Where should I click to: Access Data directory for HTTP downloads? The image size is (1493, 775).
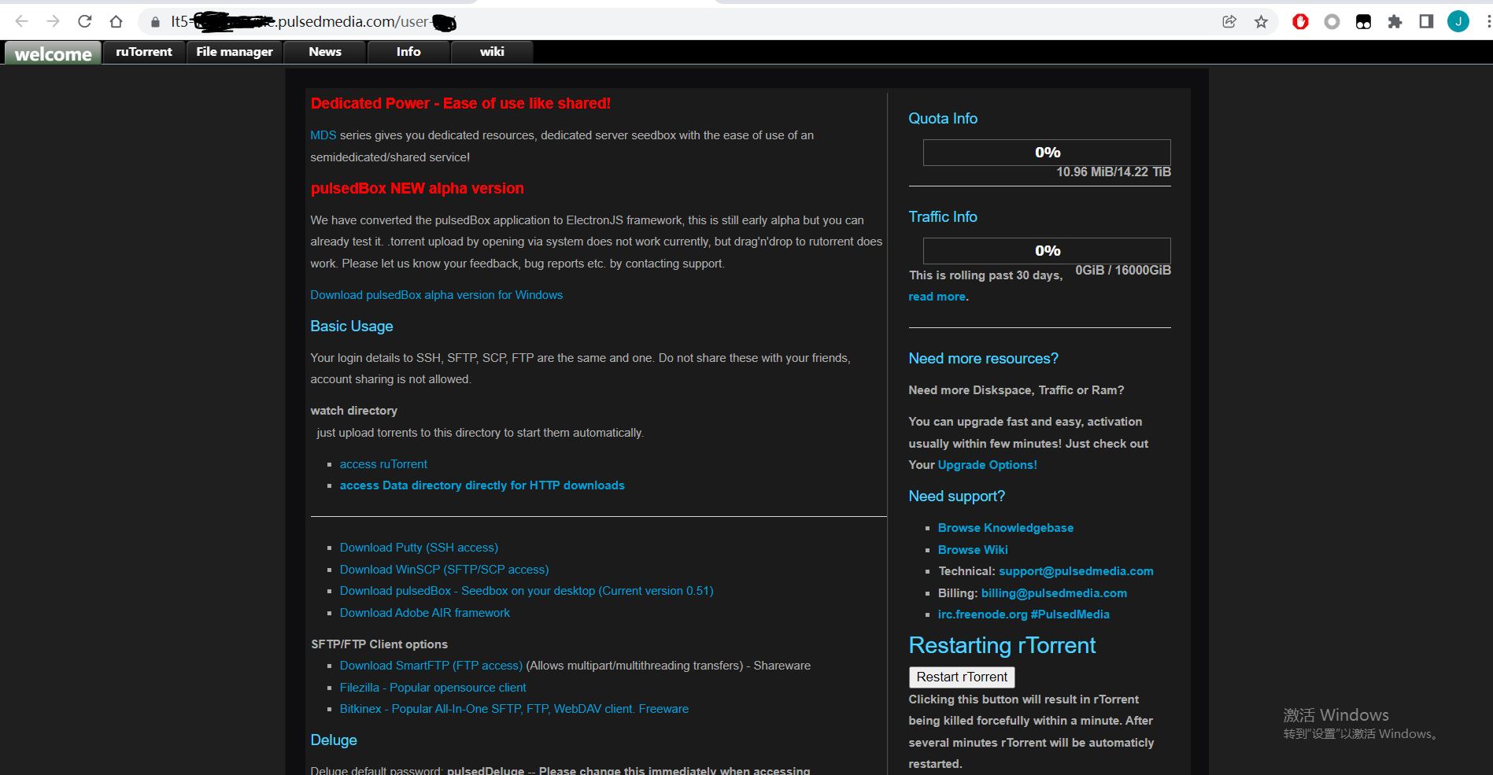pyautogui.click(x=482, y=485)
